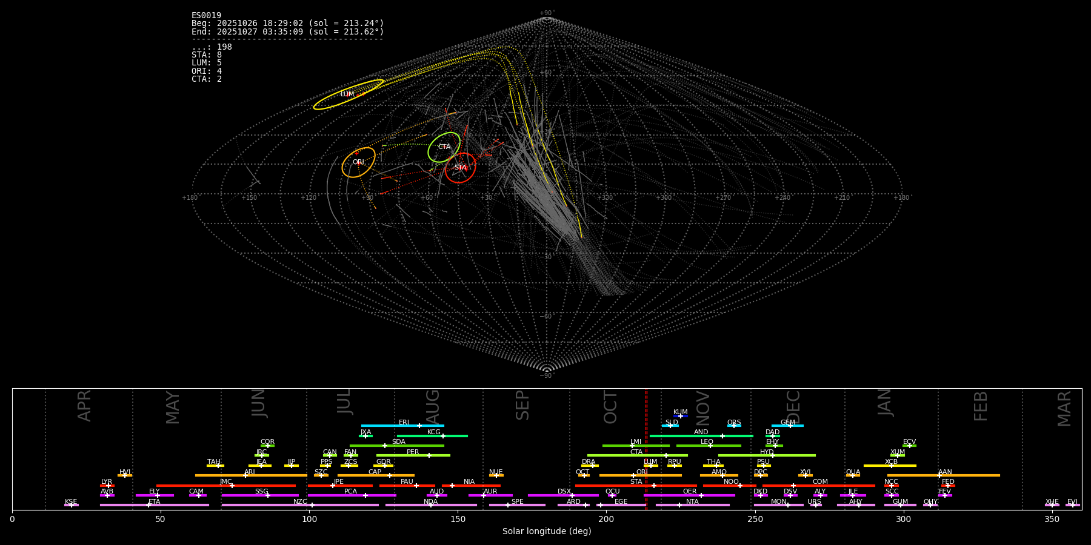Click the orange ORI radiant ellipse label on sky map
Image resolution: width=1091 pixels, height=545 pixels.
(x=358, y=162)
